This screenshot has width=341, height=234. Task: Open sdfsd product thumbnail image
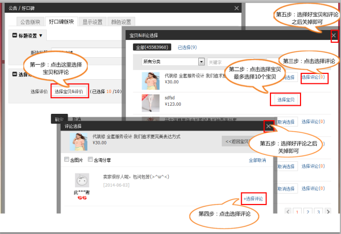[150, 103]
